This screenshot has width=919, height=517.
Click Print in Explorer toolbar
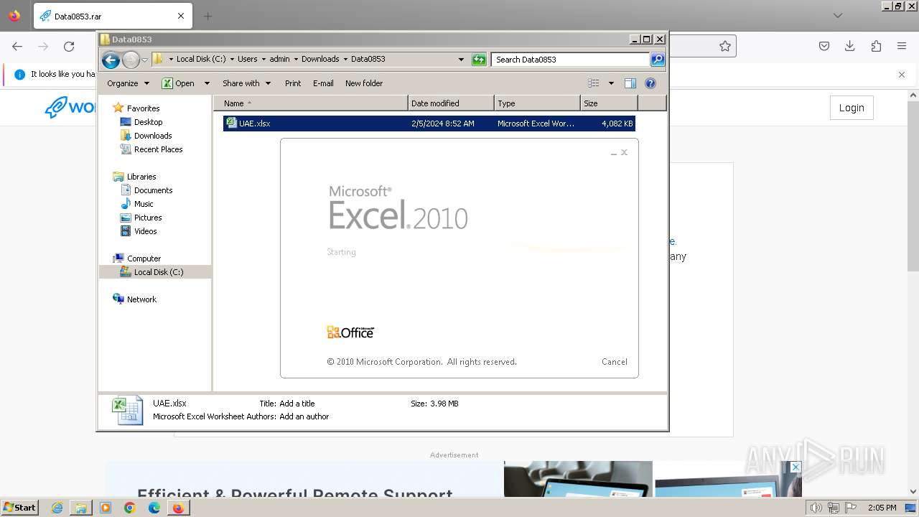pyautogui.click(x=293, y=83)
